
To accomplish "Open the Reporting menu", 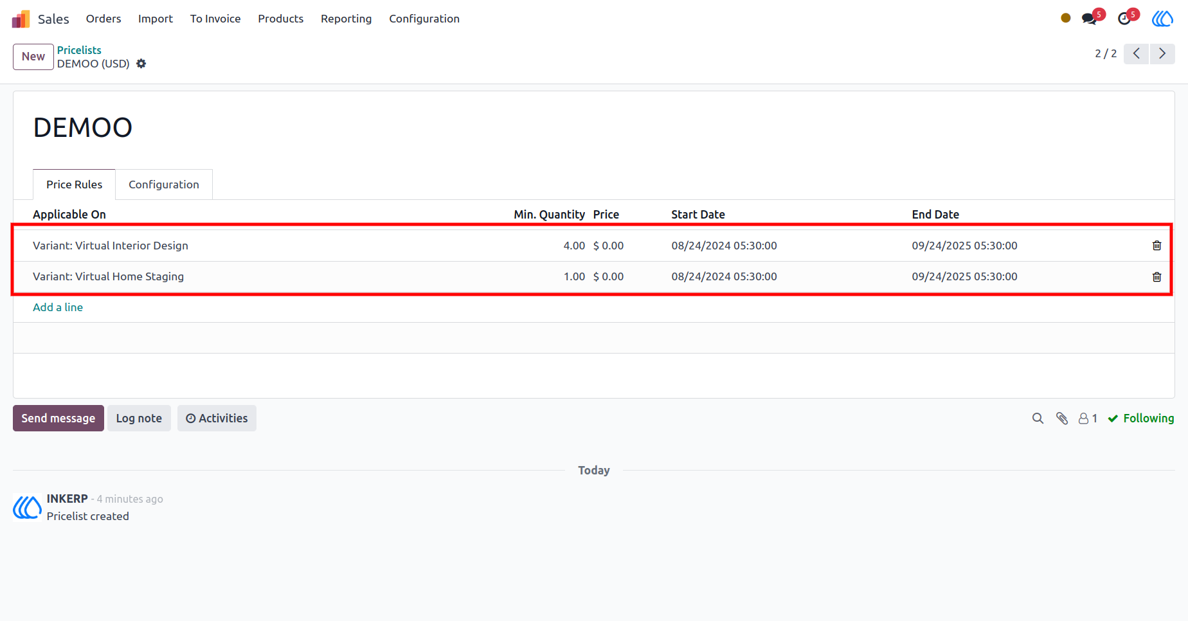I will pos(346,19).
